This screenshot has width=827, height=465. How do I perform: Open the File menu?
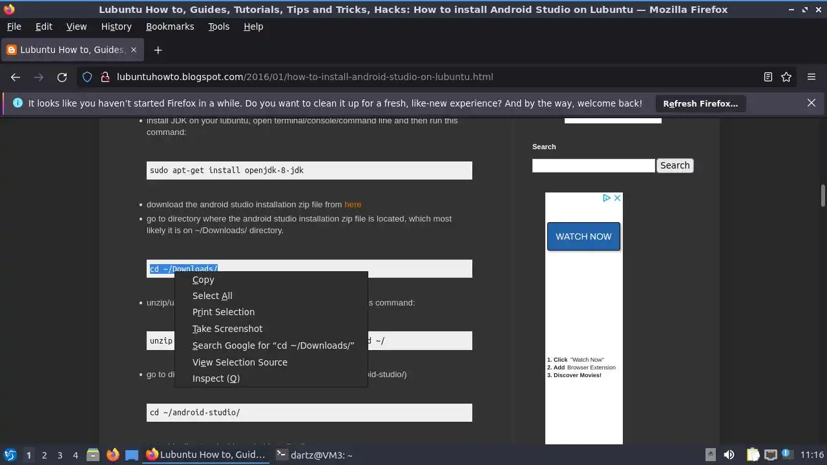[14, 26]
